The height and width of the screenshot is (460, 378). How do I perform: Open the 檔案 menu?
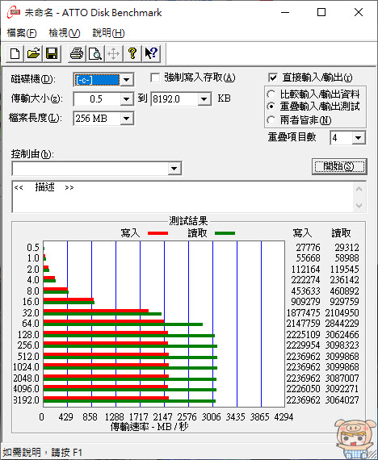22,33
